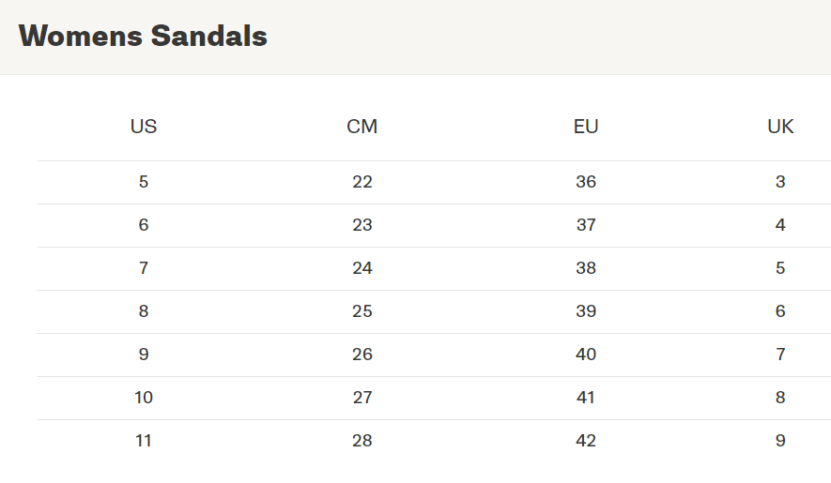The width and height of the screenshot is (831, 483).
Task: Select EU size 36 cell
Action: pos(586,182)
